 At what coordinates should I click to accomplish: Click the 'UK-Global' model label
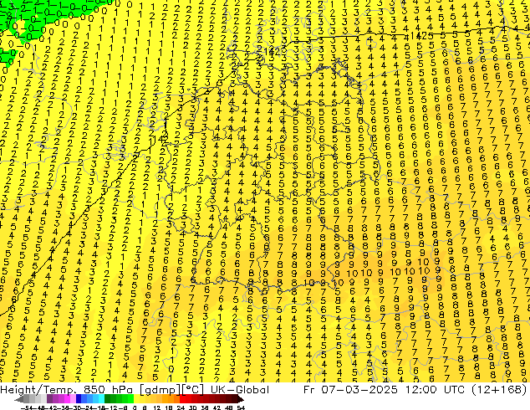[x=240, y=390]
